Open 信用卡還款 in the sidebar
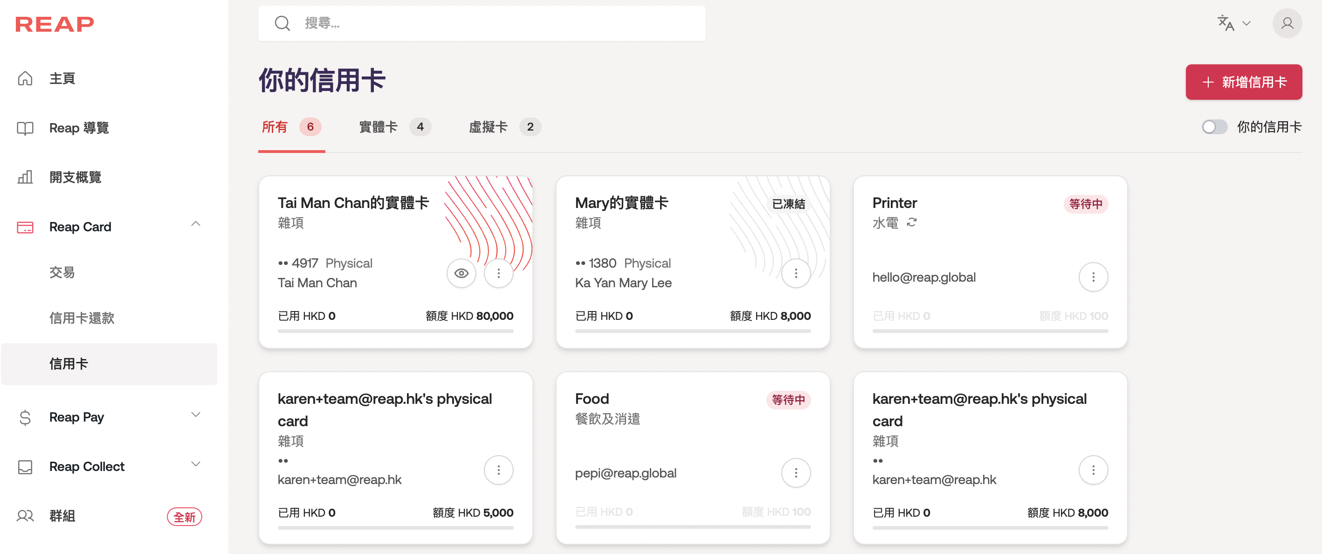The image size is (1322, 554). [x=82, y=318]
